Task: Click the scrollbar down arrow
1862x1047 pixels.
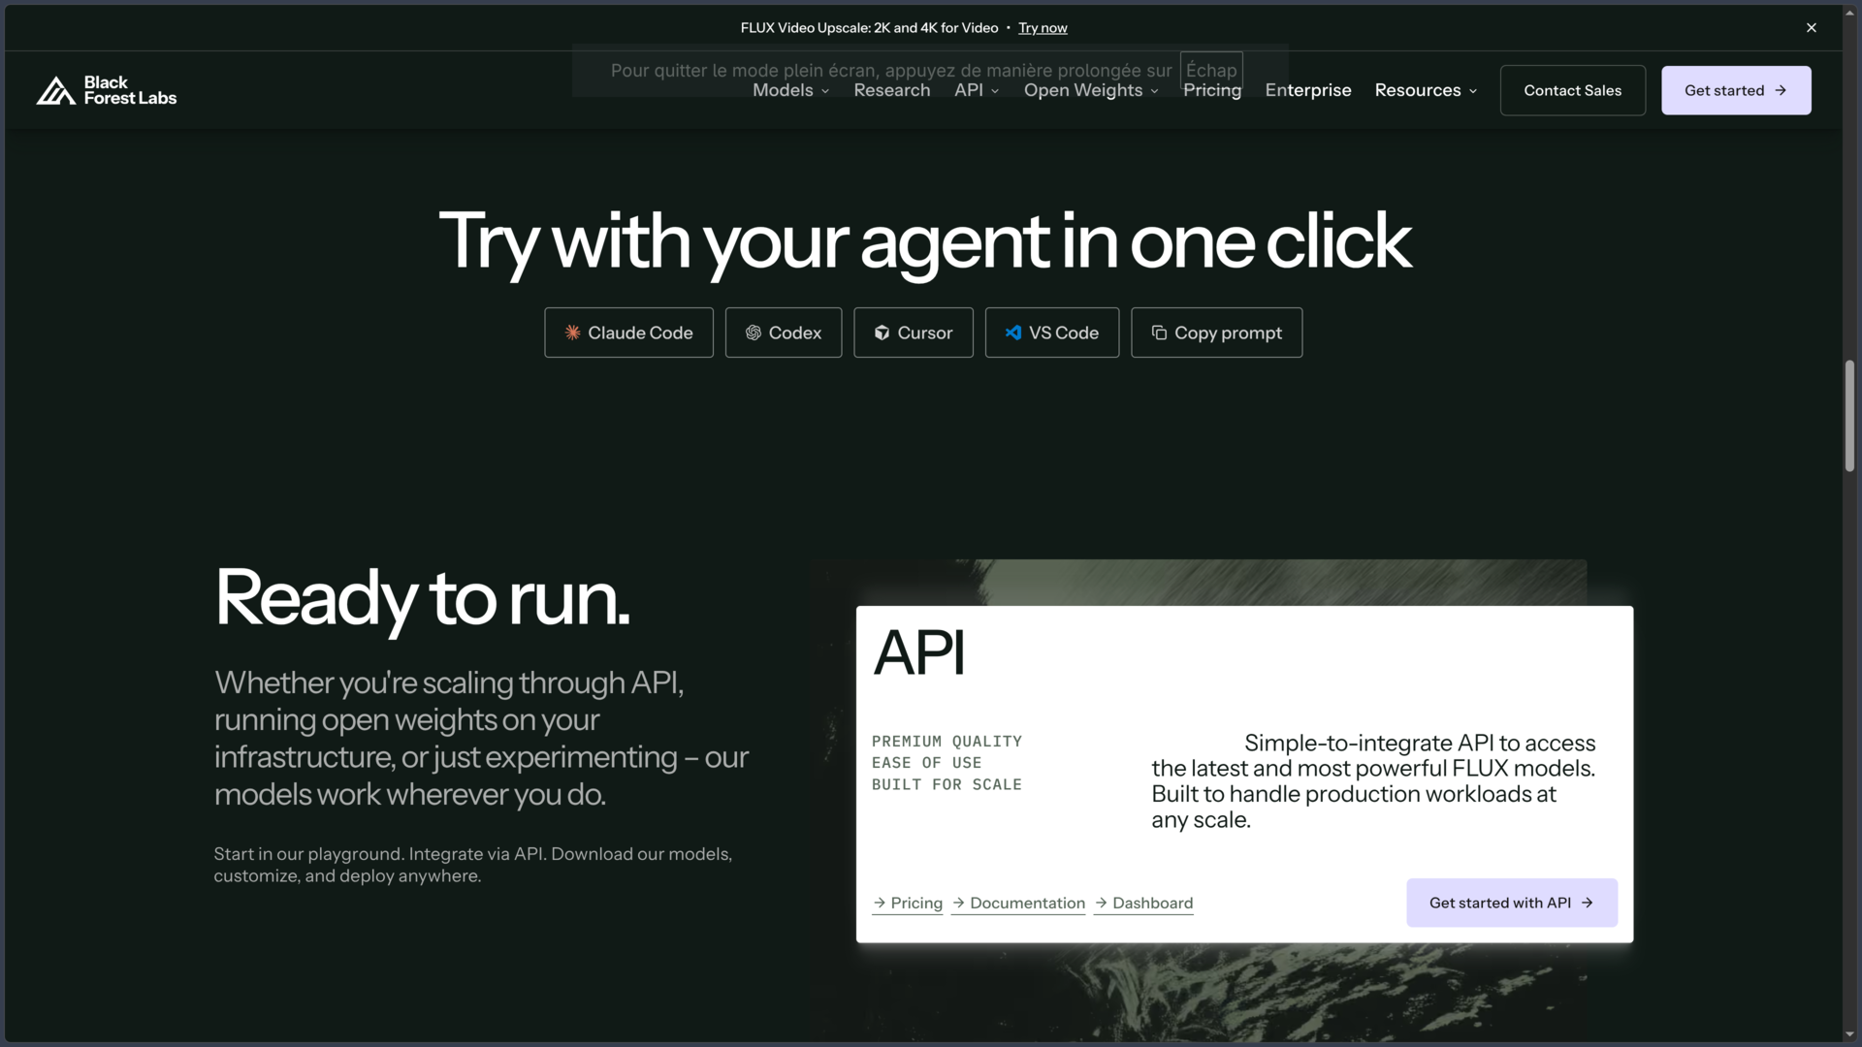Action: click(1849, 1034)
